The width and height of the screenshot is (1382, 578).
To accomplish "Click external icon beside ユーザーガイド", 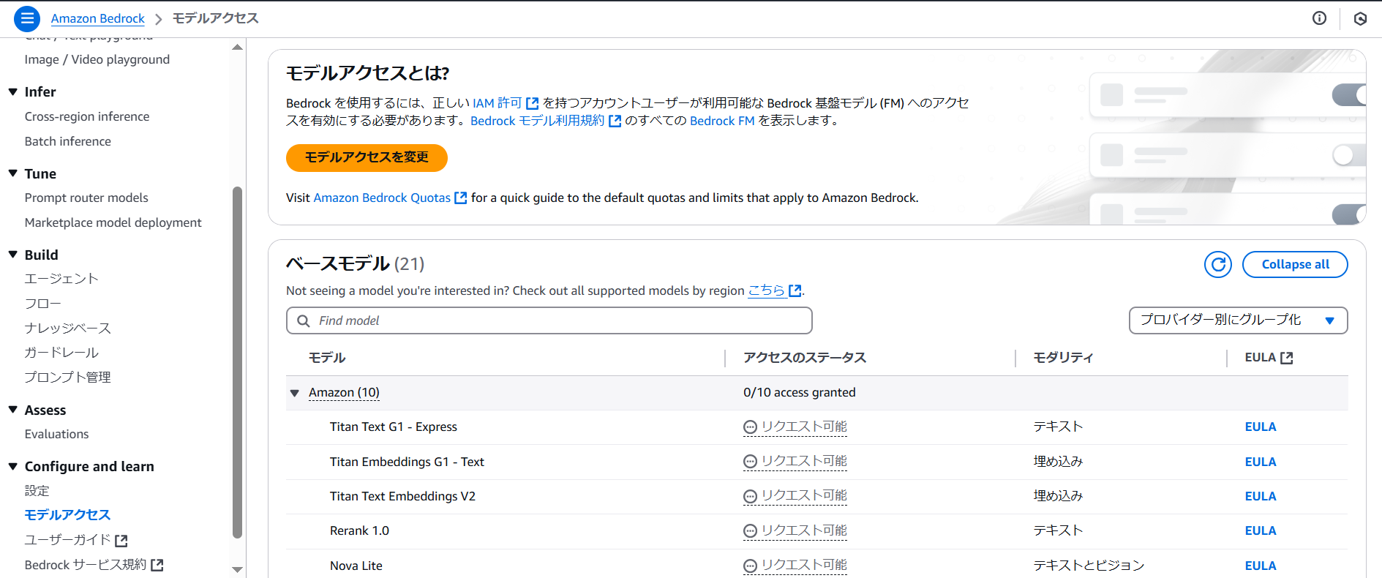I will (x=121, y=541).
